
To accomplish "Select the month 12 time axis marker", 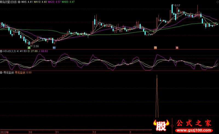I will point(94,132).
